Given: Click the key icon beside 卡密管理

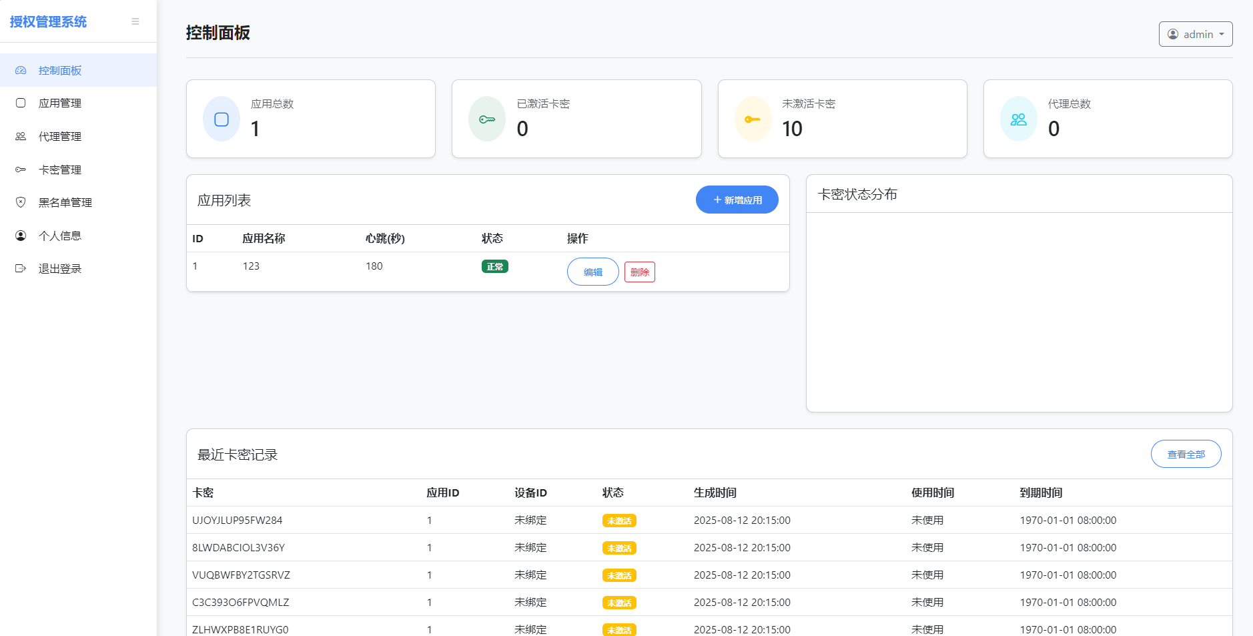Looking at the screenshot, I should [21, 170].
